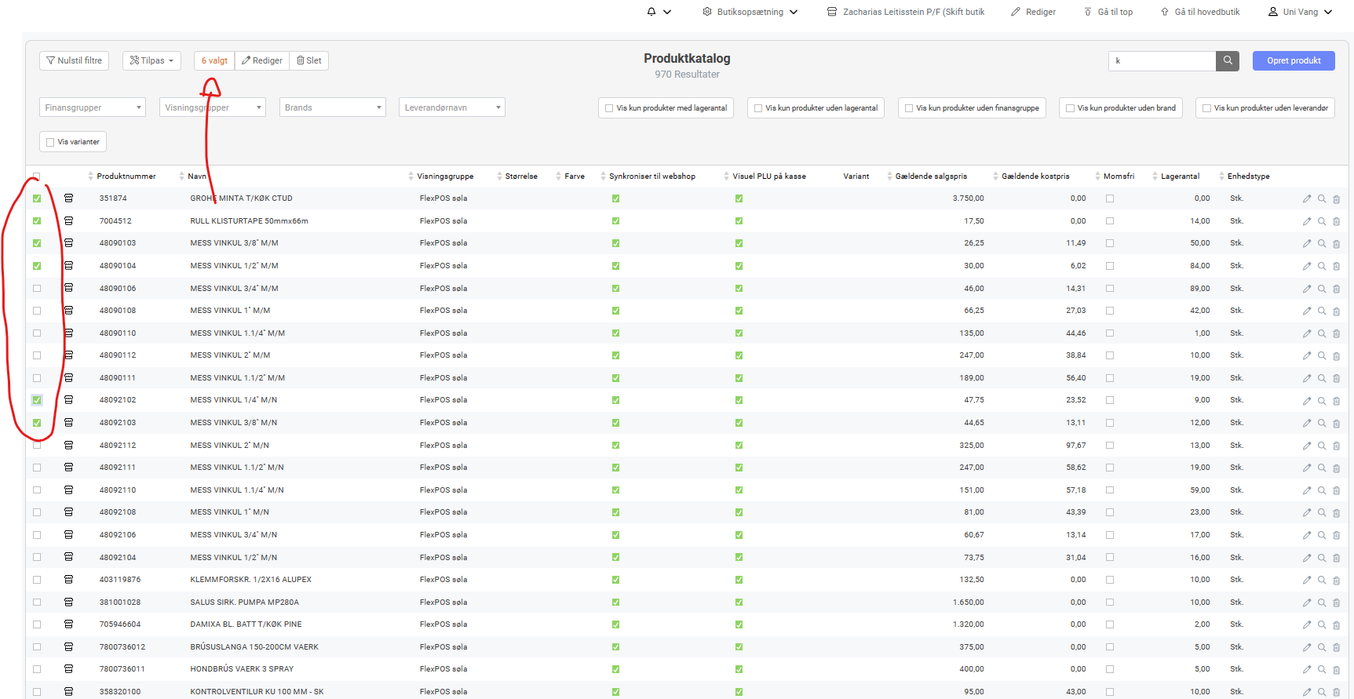Check Vis kun produkter uden leverandør

[1206, 108]
